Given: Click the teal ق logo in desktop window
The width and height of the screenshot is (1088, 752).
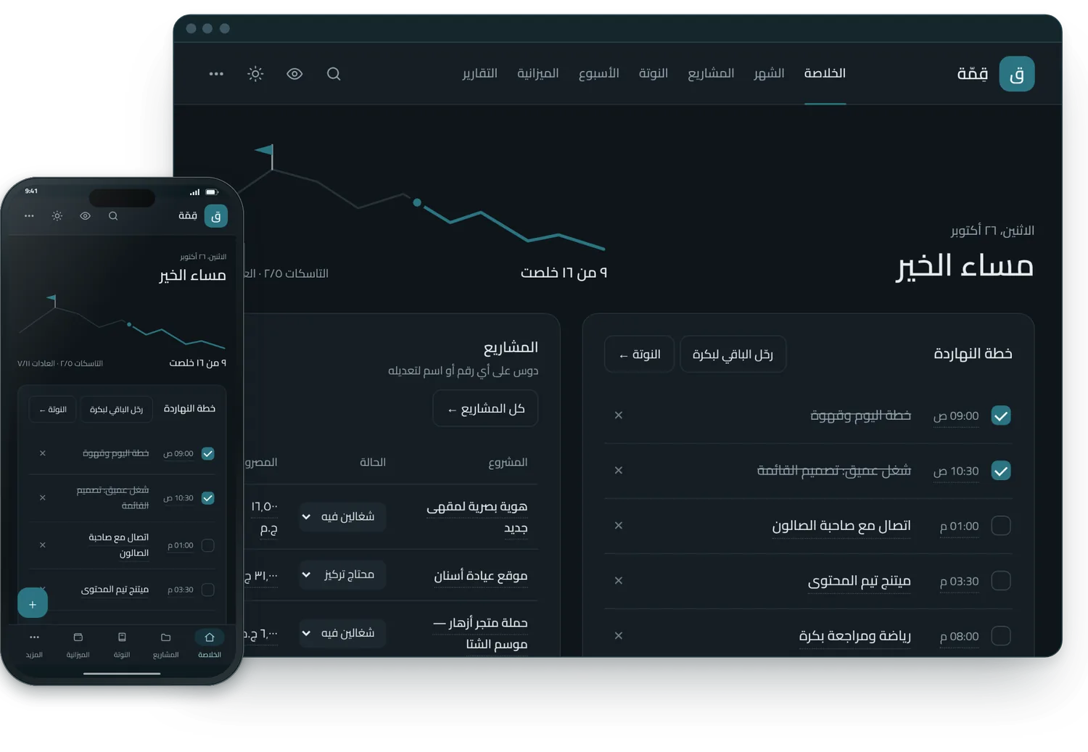Looking at the screenshot, I should click(x=1017, y=74).
